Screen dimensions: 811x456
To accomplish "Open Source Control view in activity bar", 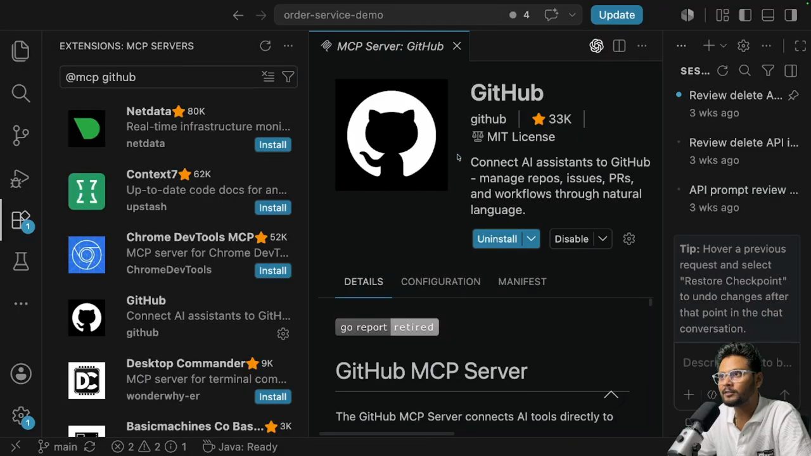I will [20, 135].
